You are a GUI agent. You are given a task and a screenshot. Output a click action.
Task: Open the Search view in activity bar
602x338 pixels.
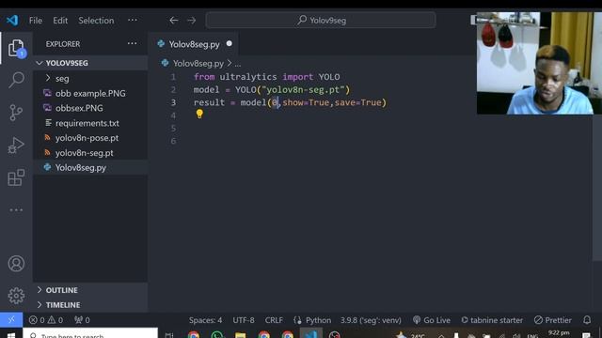(x=16, y=80)
